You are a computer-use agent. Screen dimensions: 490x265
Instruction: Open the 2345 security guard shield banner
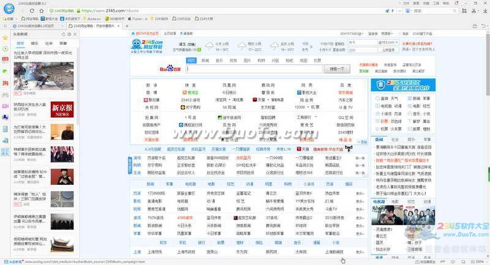click(403, 85)
